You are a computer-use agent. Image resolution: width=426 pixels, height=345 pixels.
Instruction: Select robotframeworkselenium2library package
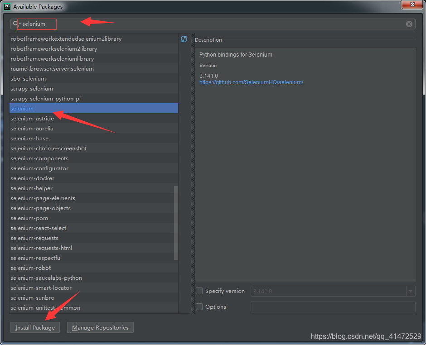pos(94,49)
